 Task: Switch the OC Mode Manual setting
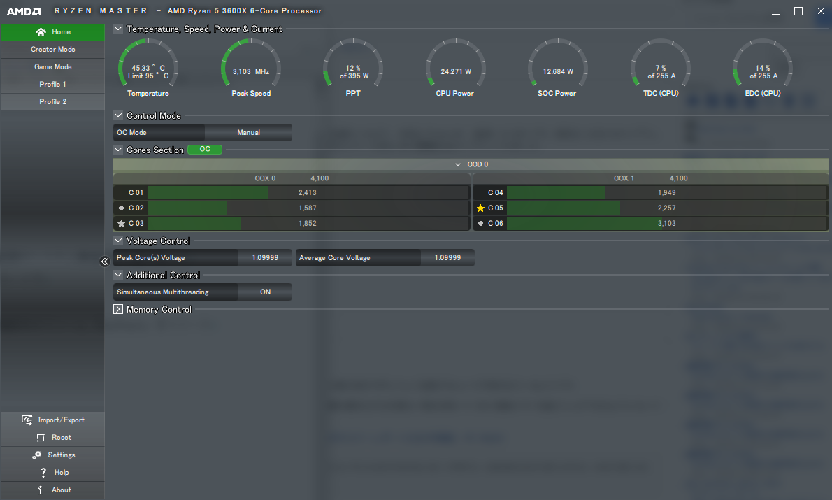pos(248,133)
